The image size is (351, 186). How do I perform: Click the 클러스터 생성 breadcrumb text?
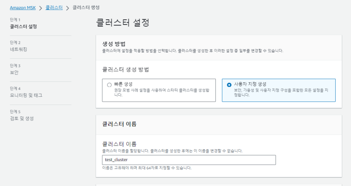[x=86, y=7]
